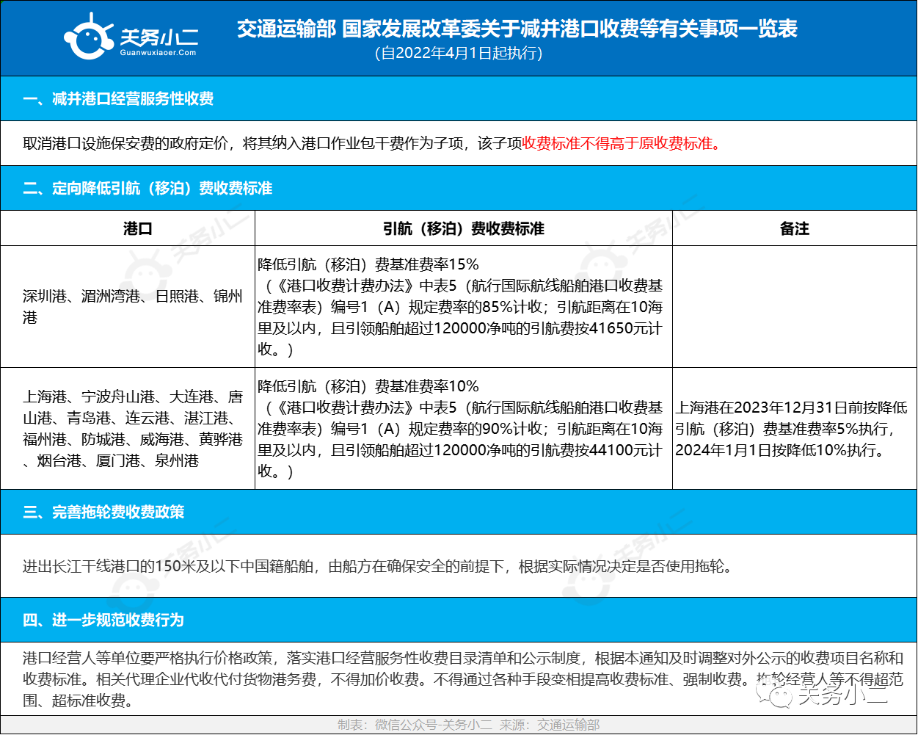Viewport: 918px width, 735px height.
Task: Select section header 二、定向降低引航（移泊）费收费标准
Action: click(459, 188)
